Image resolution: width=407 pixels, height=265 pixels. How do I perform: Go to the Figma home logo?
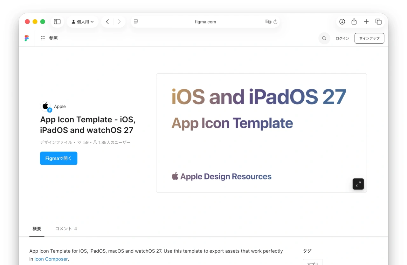click(27, 38)
